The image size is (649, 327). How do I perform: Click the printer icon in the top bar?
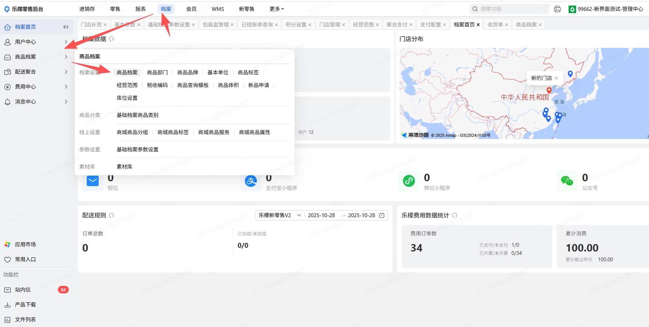557,9
